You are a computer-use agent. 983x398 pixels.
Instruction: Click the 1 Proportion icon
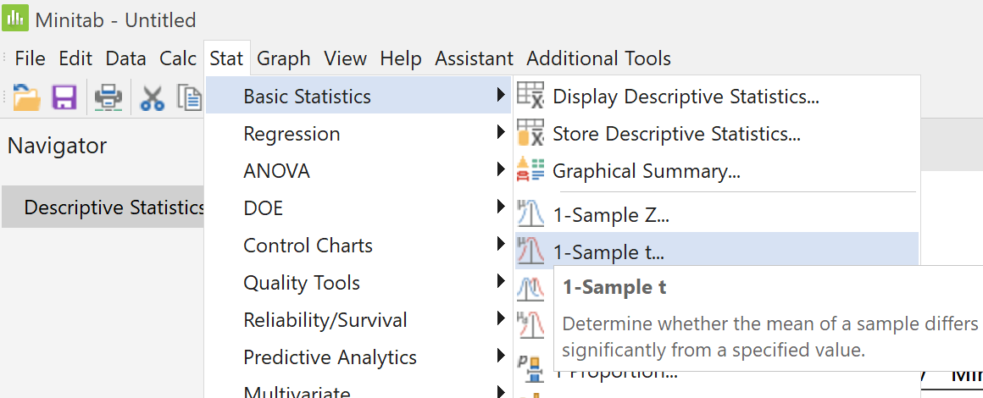tap(530, 370)
